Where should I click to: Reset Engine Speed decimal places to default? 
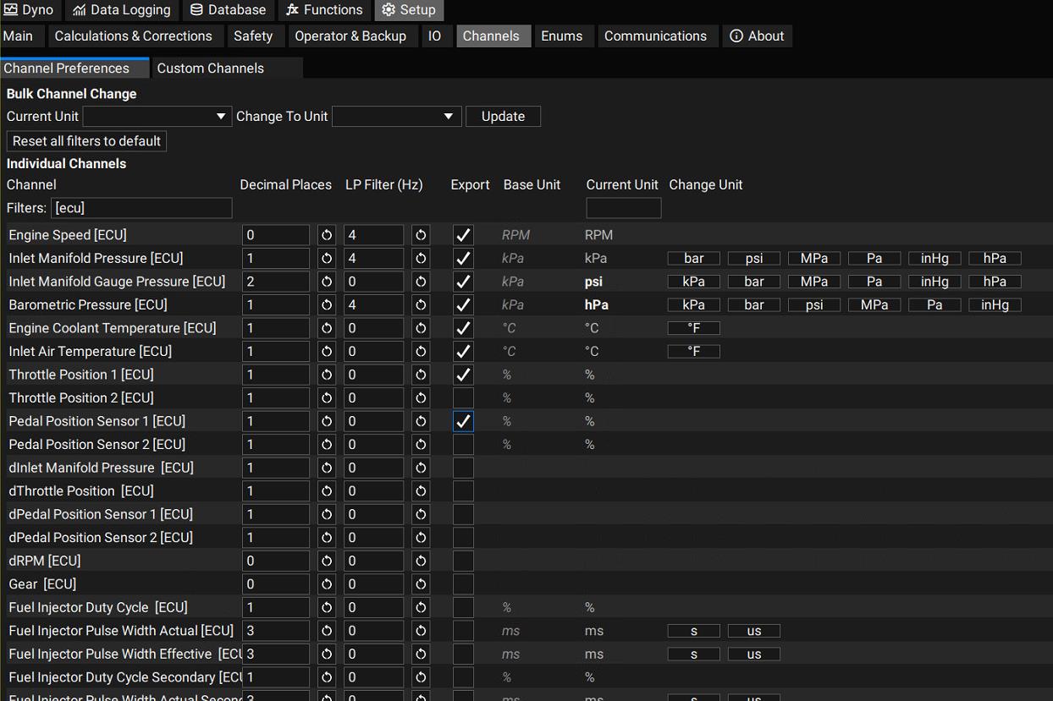coord(327,235)
